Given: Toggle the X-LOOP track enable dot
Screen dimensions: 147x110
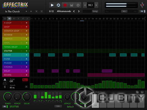Looking at the screenshot, I should (x=27, y=23).
